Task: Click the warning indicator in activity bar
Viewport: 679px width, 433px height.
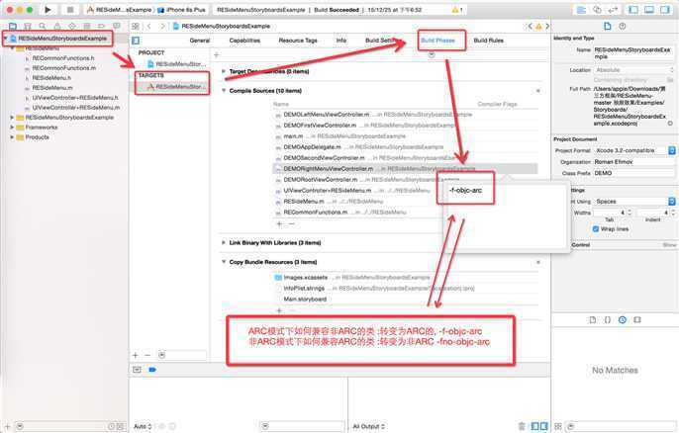Action: [457, 10]
